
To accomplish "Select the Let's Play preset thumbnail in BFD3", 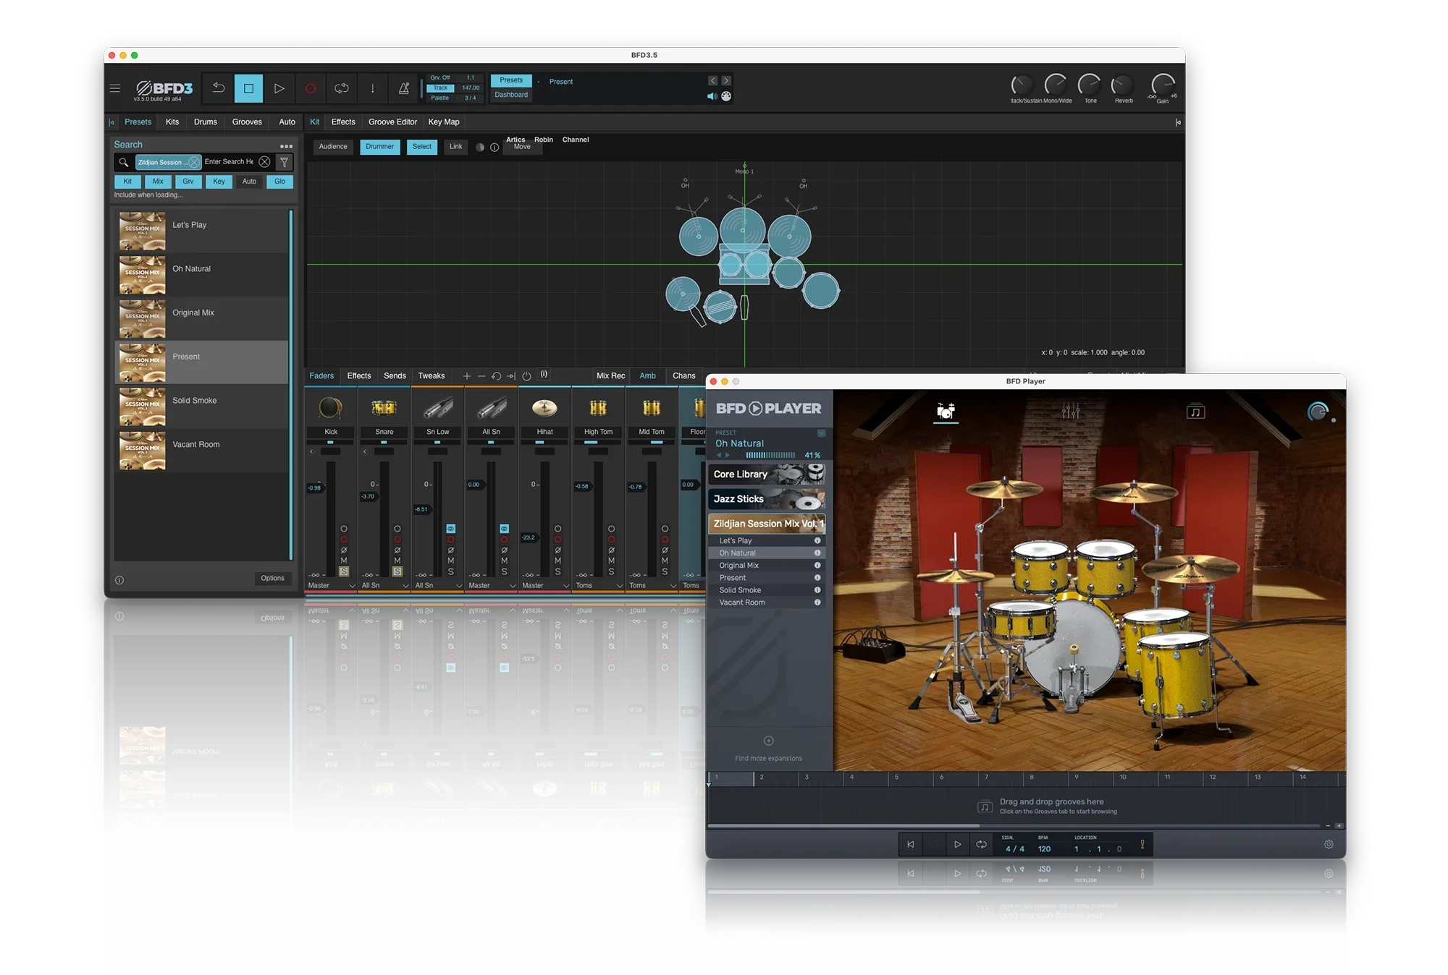I will tap(142, 231).
